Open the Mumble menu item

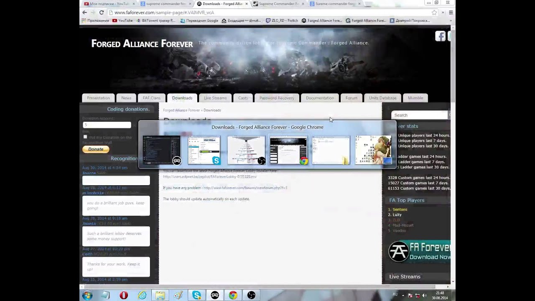415,98
